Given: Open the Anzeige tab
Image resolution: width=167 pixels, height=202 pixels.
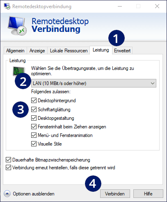Looking at the screenshot, I should click(x=37, y=51).
